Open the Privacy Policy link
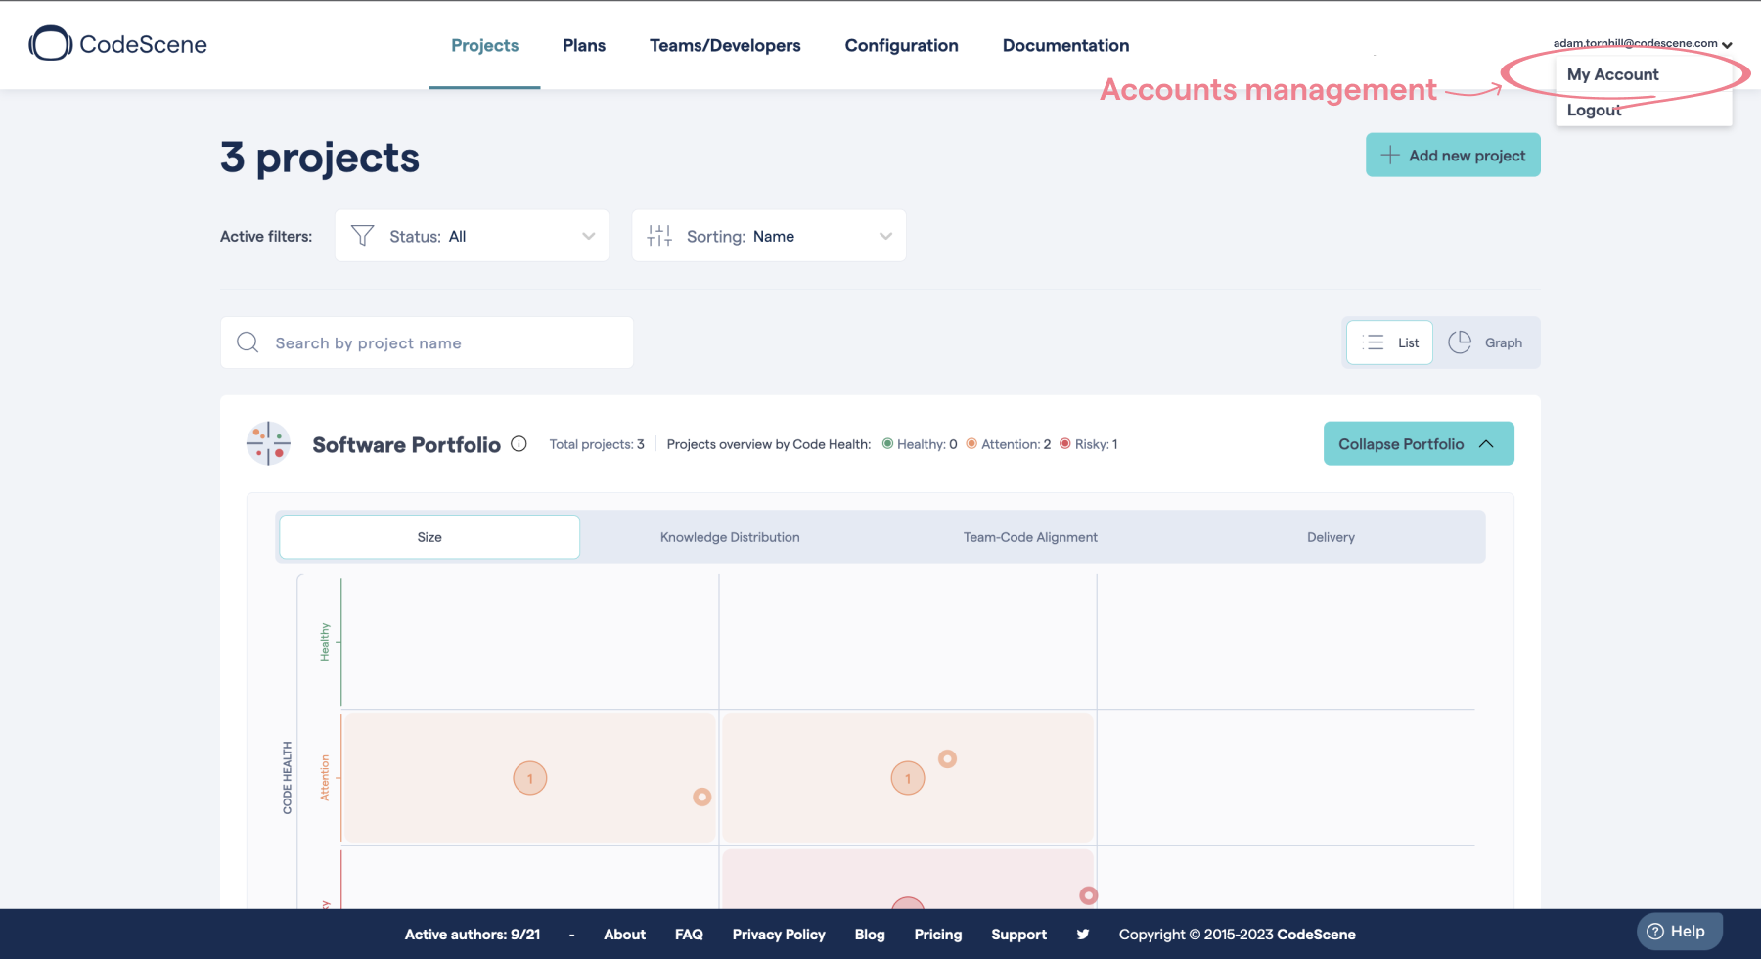 779,934
